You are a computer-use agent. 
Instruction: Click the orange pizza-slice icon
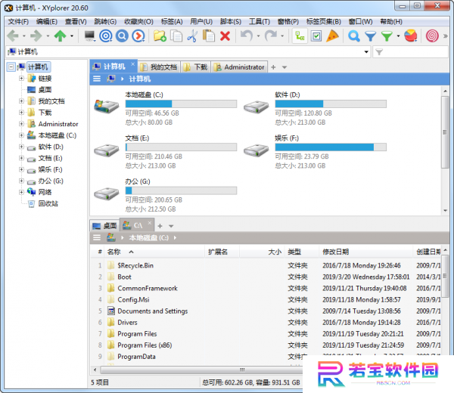pyautogui.click(x=332, y=36)
